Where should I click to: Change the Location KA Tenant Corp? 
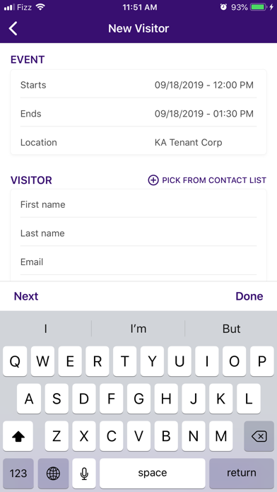tap(138, 143)
